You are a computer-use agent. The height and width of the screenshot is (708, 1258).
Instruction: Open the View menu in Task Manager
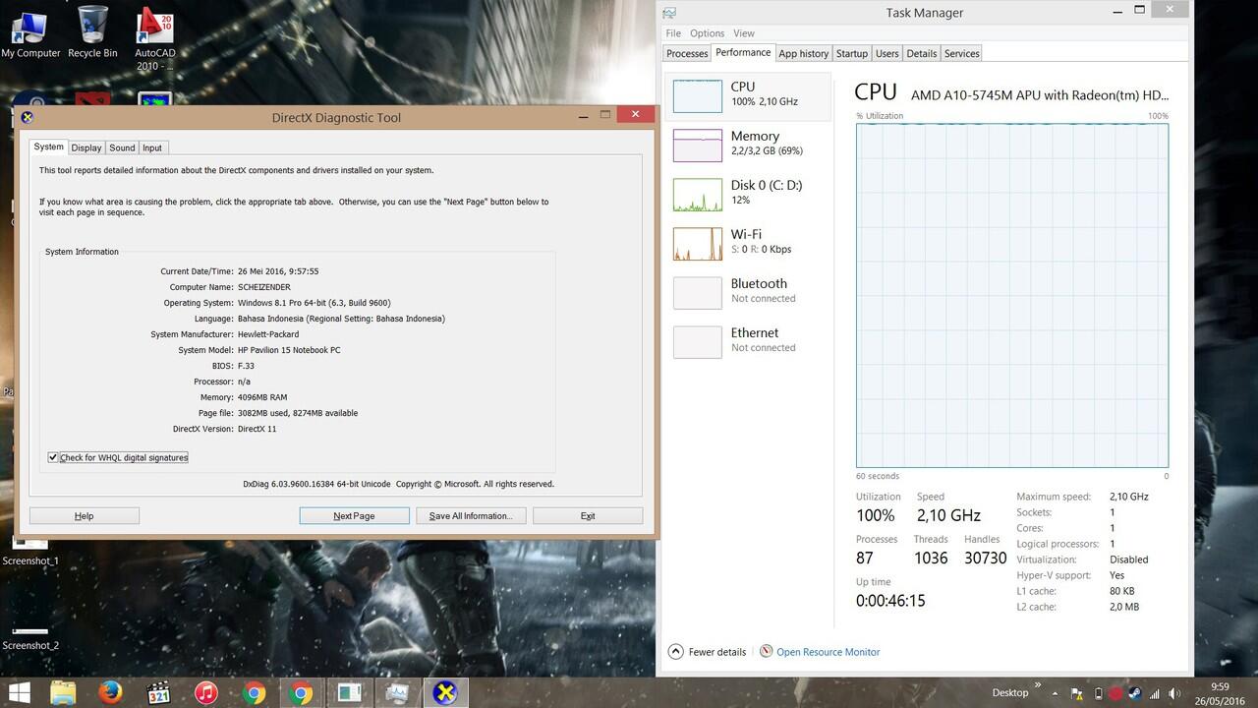pyautogui.click(x=744, y=32)
